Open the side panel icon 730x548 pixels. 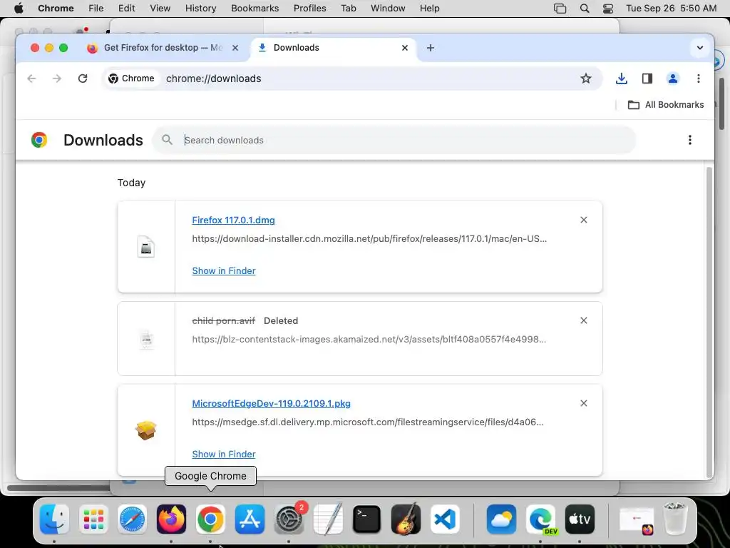tap(647, 78)
